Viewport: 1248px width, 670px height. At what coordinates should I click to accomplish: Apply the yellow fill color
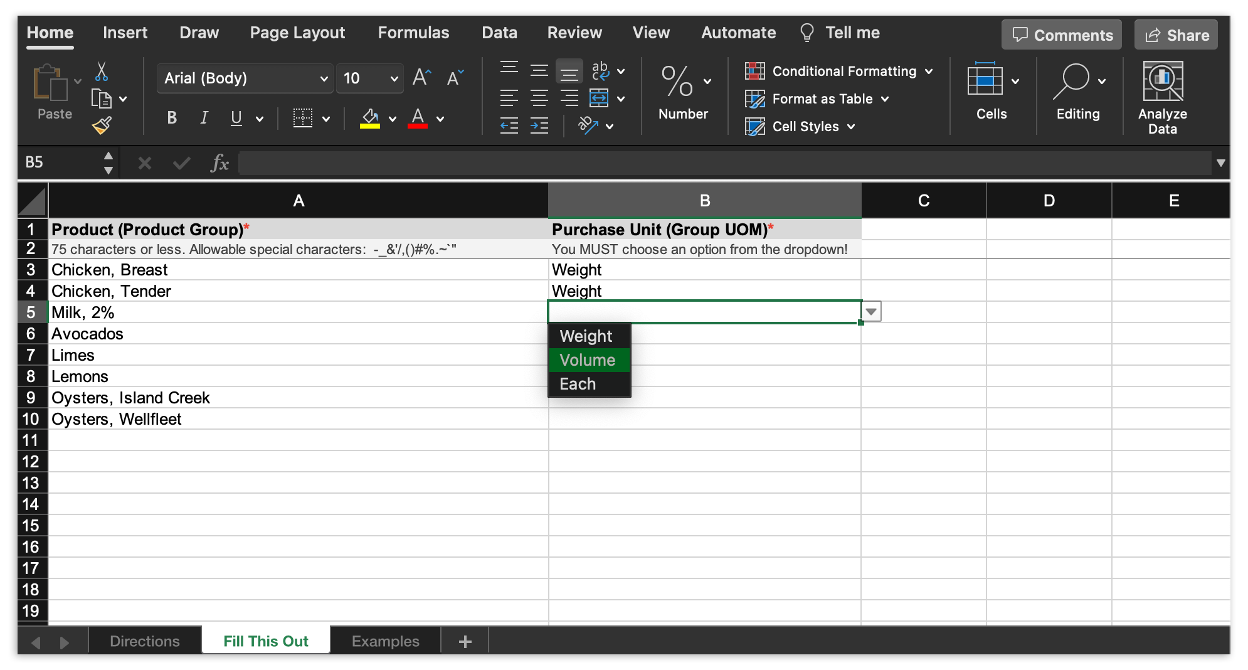[x=370, y=118]
